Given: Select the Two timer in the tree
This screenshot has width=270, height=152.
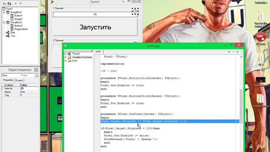Looking at the screenshot, I should [13, 36].
